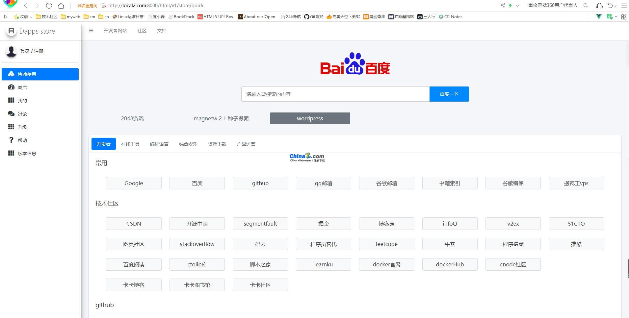
Task: Click the browser refresh icon
Action: tap(49, 5)
